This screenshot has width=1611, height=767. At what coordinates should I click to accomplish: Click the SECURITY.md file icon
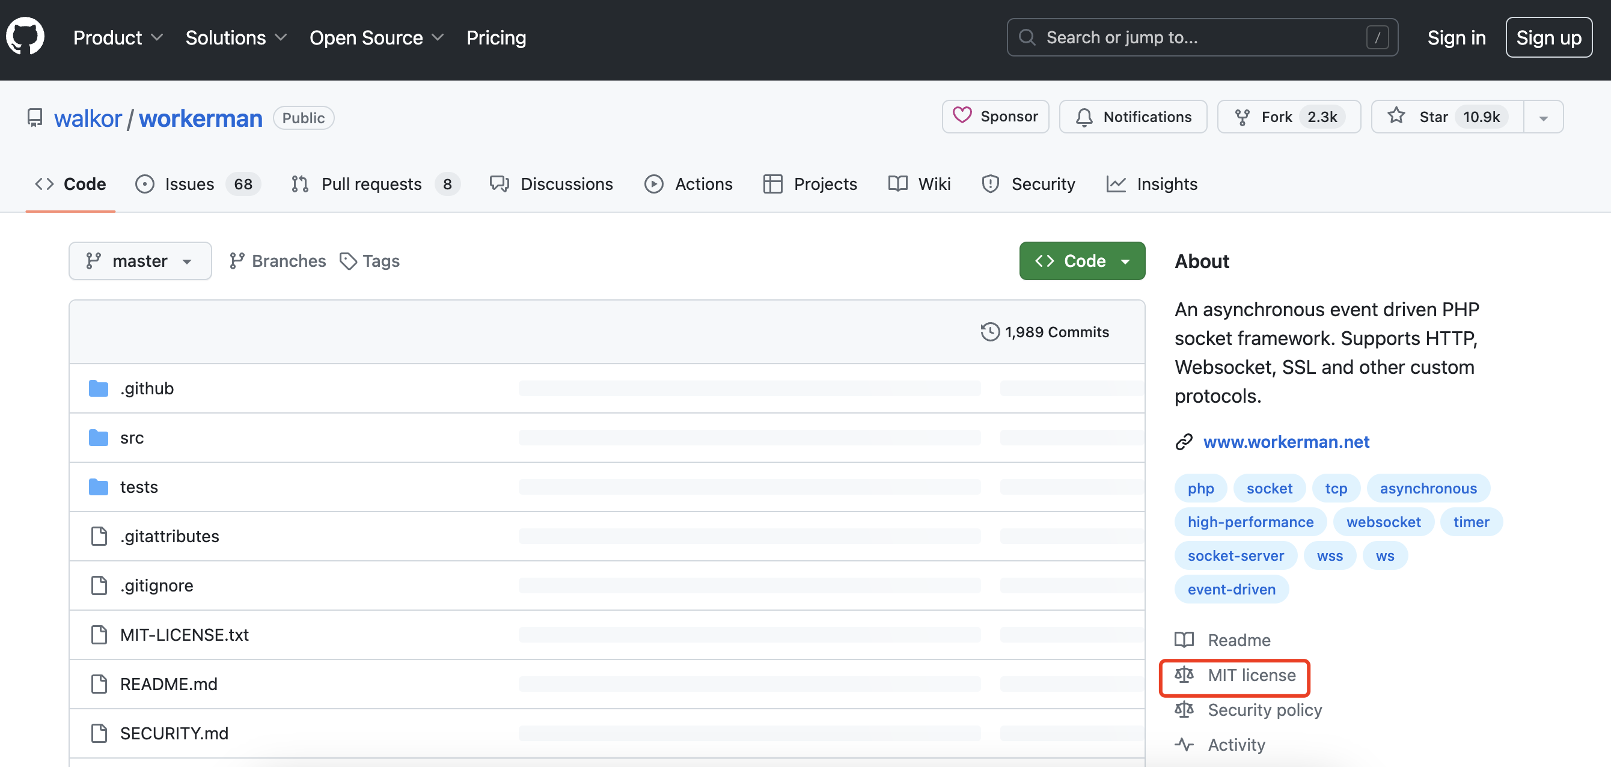99,733
